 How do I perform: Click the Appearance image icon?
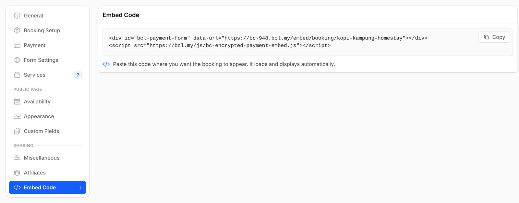pyautogui.click(x=17, y=116)
